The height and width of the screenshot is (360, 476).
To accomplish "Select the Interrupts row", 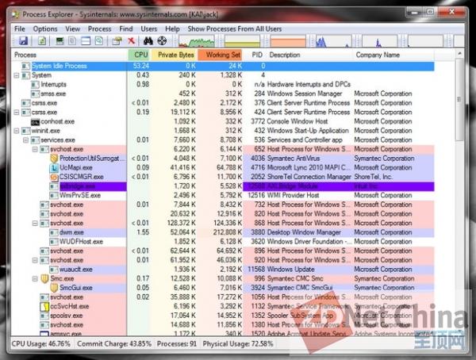I will pyautogui.click(x=223, y=84).
